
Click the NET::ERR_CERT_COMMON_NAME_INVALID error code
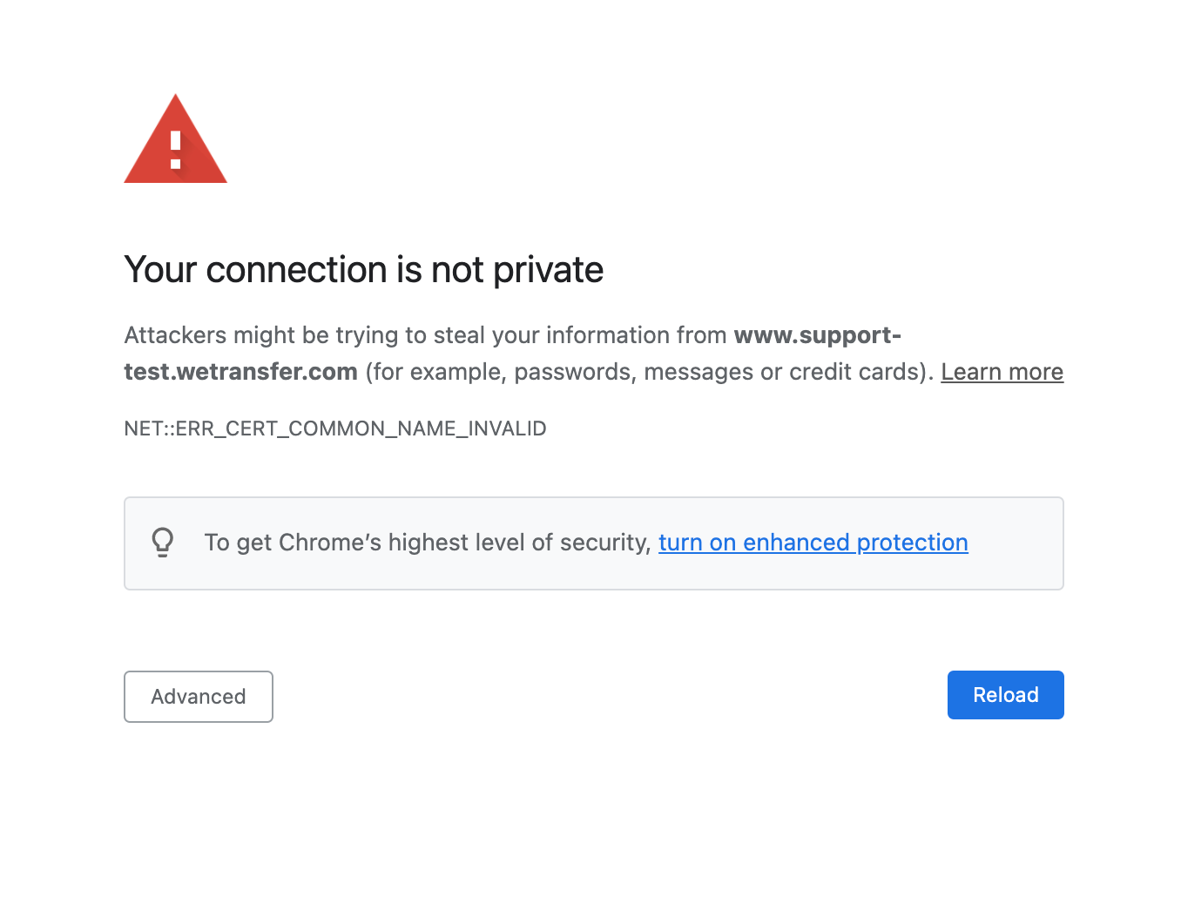coord(335,428)
